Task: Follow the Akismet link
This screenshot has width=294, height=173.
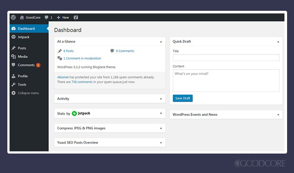Action: click(x=63, y=77)
